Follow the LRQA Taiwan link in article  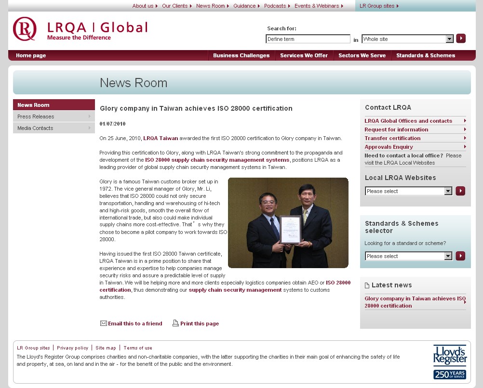coord(161,138)
